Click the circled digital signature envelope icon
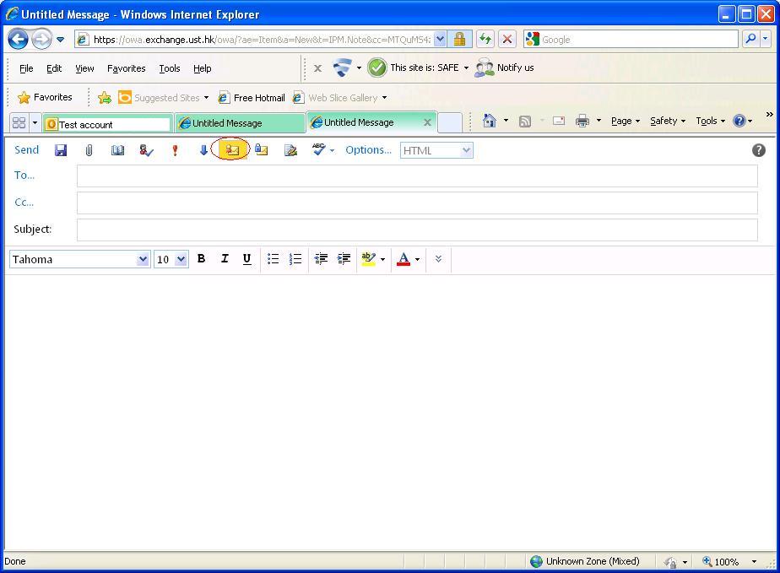 tap(232, 150)
